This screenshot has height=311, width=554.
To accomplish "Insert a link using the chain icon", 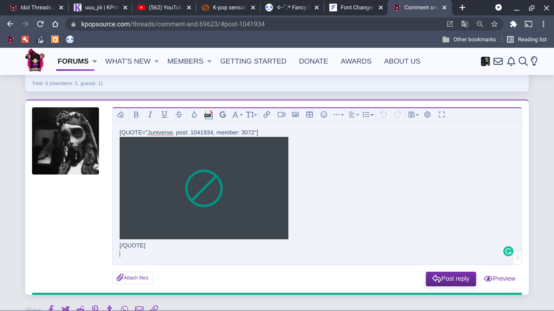I will 267,115.
